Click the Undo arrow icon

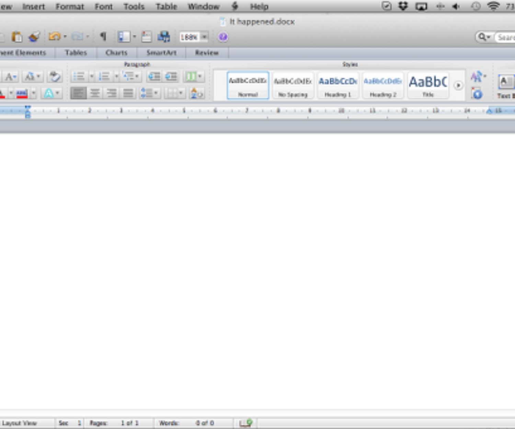pos(54,36)
